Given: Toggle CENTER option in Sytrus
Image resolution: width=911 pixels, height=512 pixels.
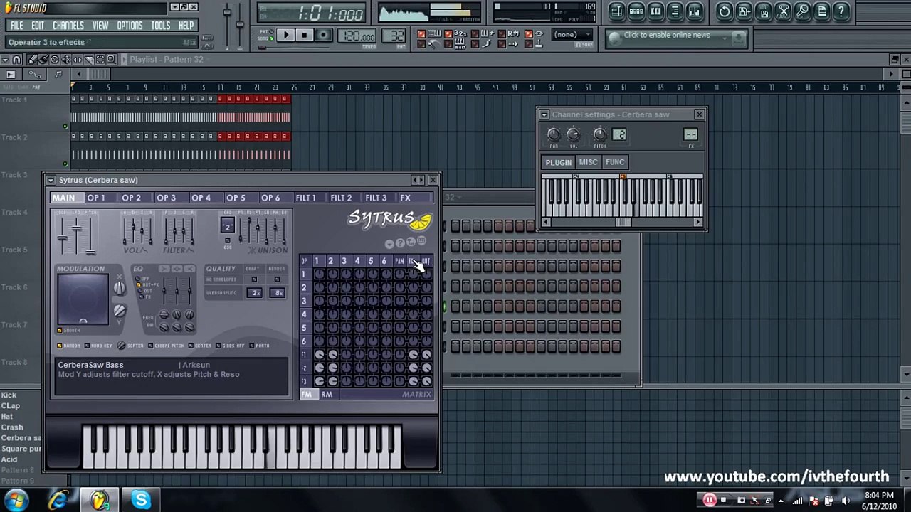Looking at the screenshot, I should click(200, 346).
